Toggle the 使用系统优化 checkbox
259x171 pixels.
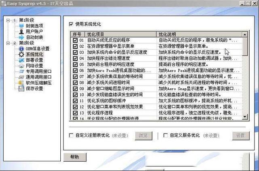(x=72, y=24)
